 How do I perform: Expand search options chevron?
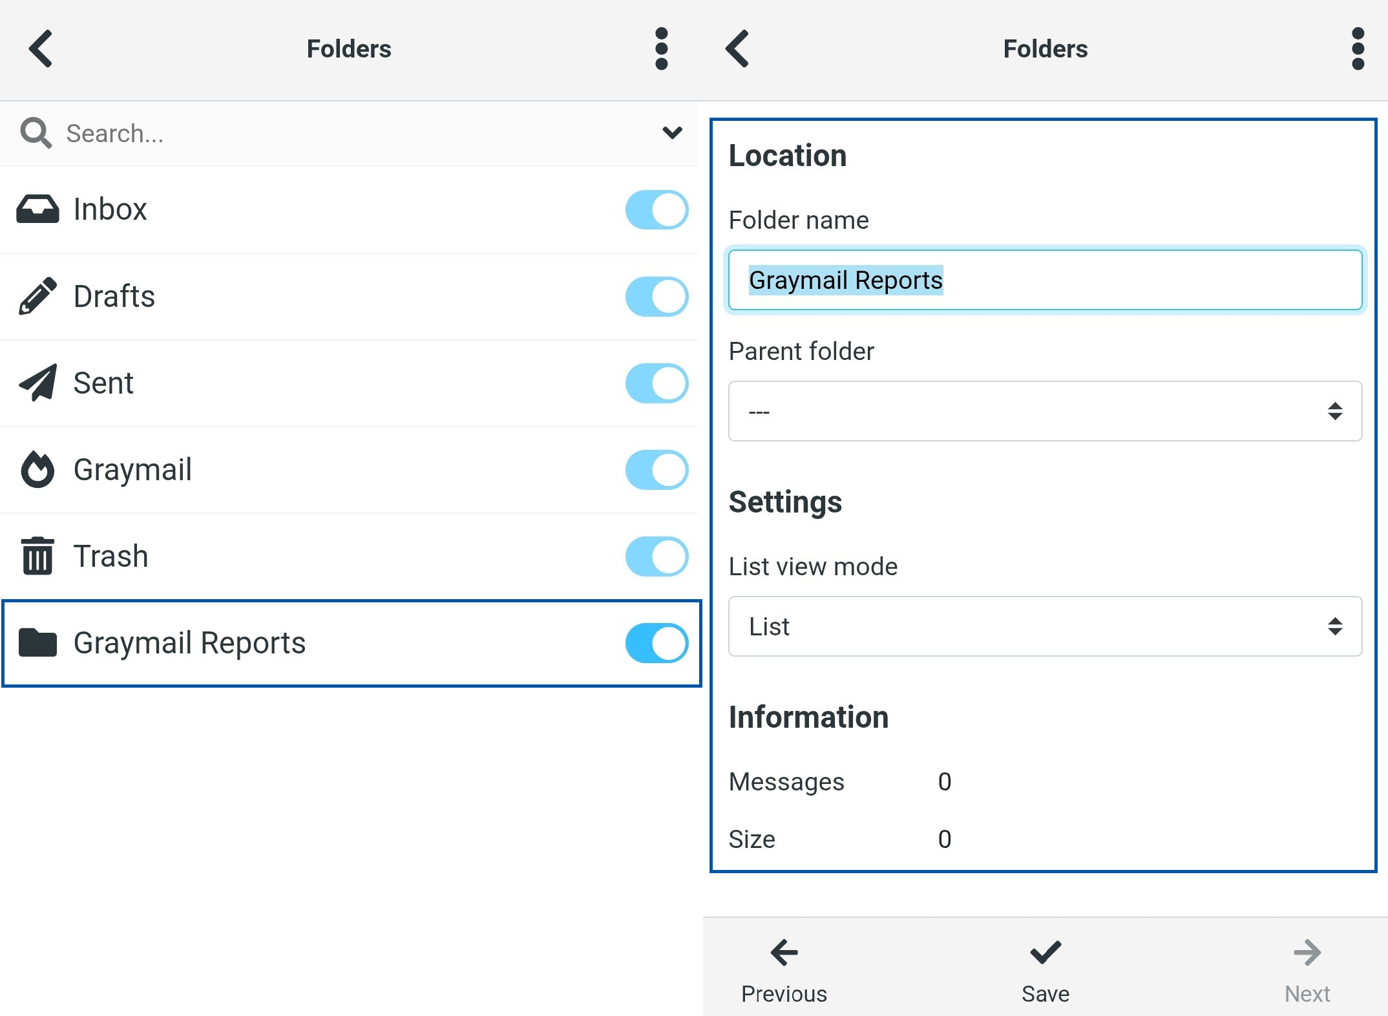pyautogui.click(x=672, y=132)
